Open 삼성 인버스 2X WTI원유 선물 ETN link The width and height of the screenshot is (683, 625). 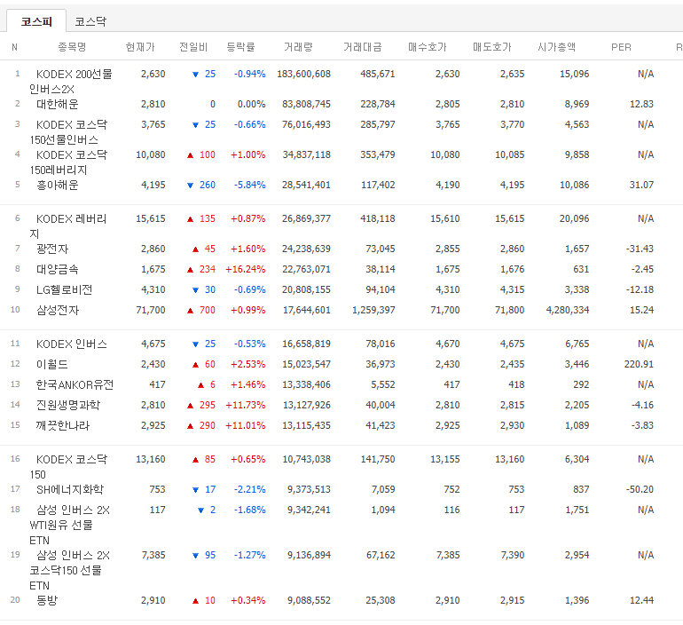70,525
